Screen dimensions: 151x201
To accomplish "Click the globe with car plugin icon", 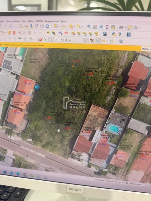I will click(x=105, y=34).
